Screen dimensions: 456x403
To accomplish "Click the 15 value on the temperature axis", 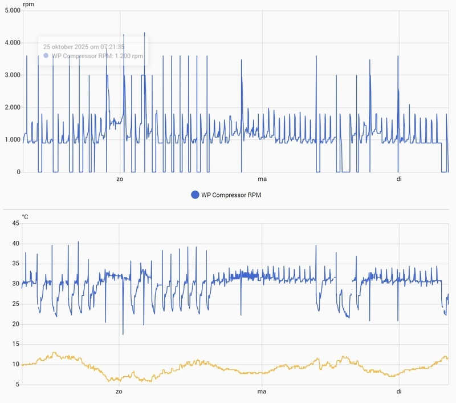I will 16,344.
